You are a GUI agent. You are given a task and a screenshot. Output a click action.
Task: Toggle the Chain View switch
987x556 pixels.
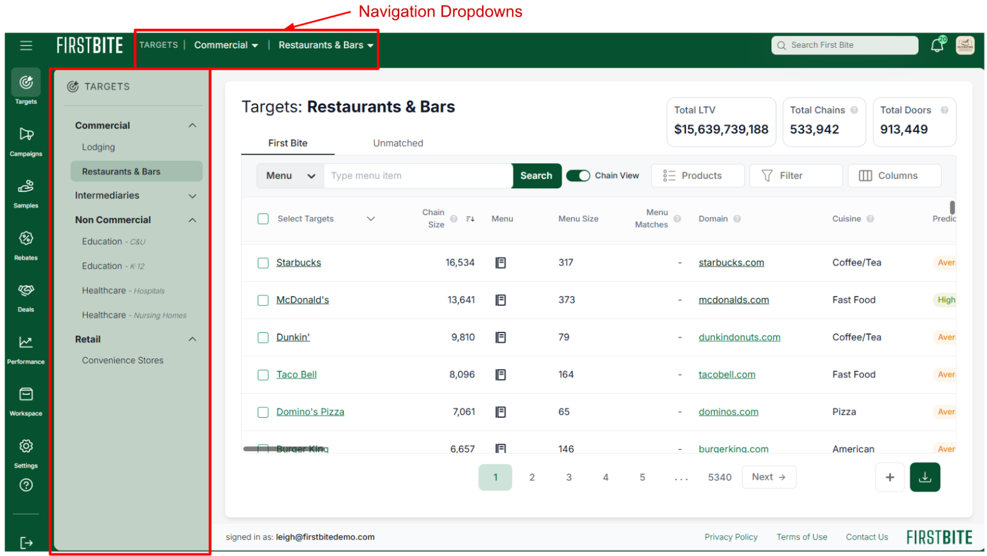[x=578, y=176]
